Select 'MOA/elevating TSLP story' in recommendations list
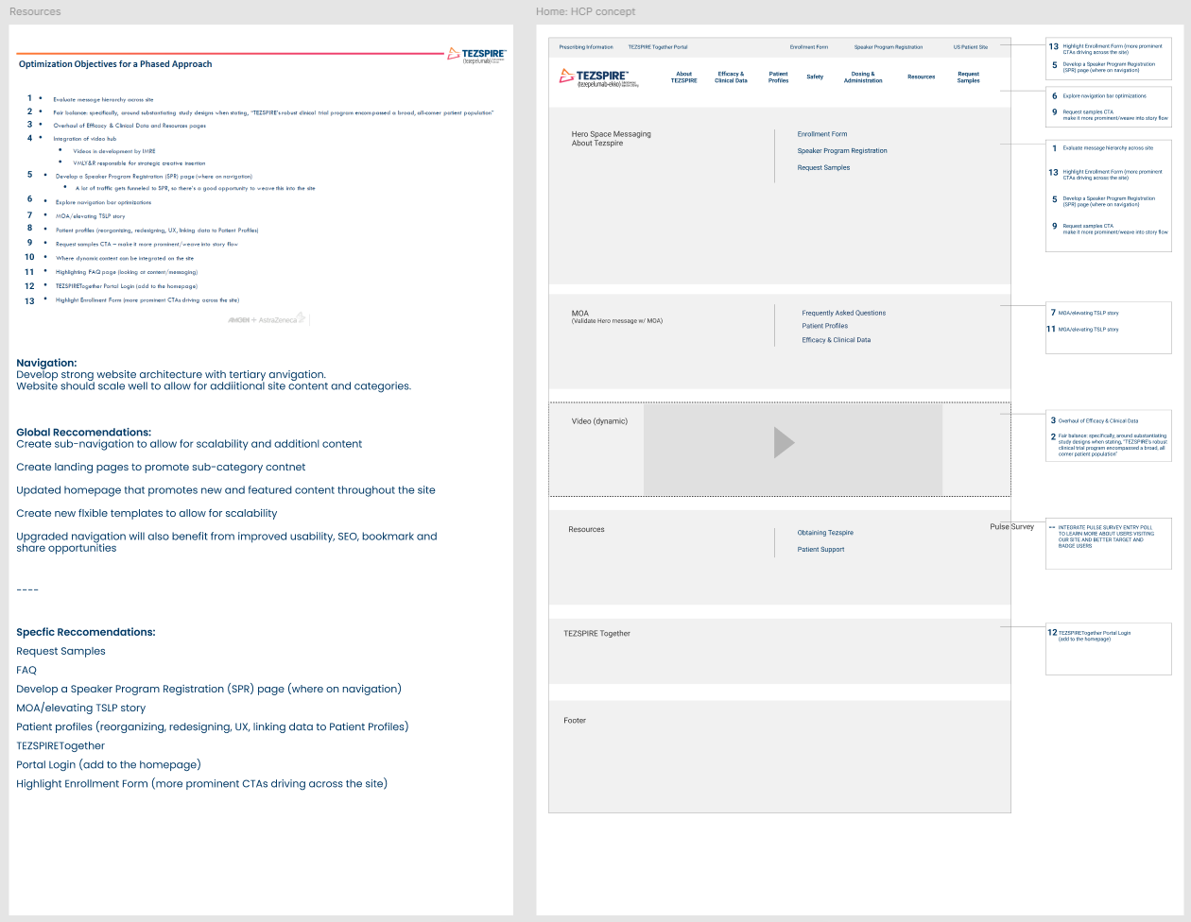Viewport: 1191px width, 922px height. pyautogui.click(x=81, y=708)
